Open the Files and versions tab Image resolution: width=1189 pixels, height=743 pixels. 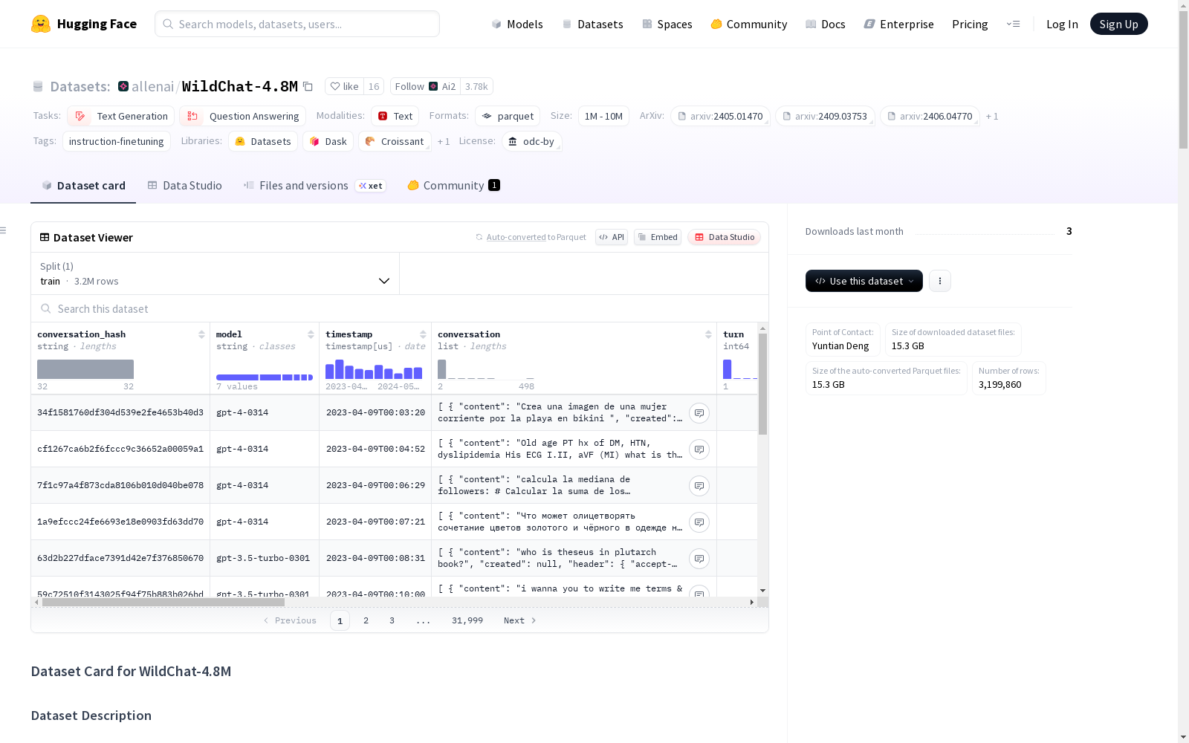tap(314, 186)
